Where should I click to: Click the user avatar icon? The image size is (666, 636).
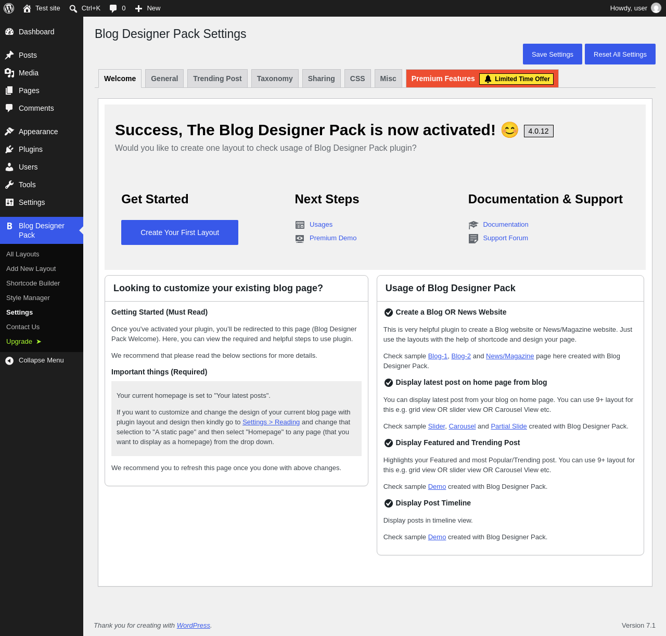[x=656, y=8]
